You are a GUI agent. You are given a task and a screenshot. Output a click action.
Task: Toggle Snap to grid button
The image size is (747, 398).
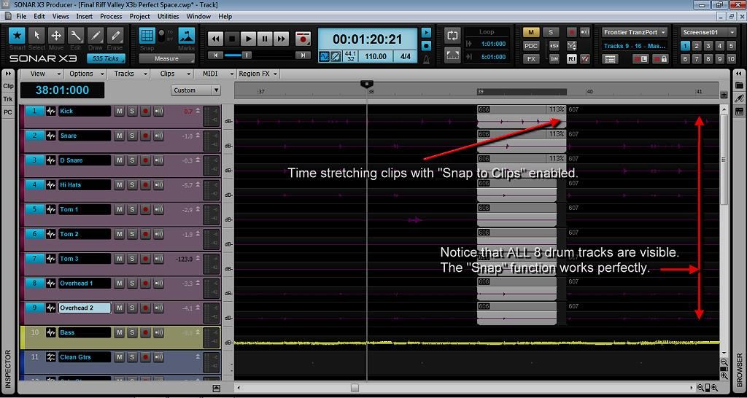pyautogui.click(x=147, y=36)
